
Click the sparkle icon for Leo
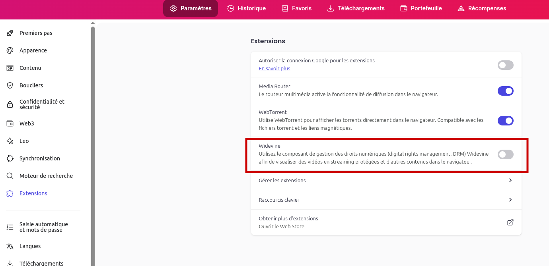point(10,141)
